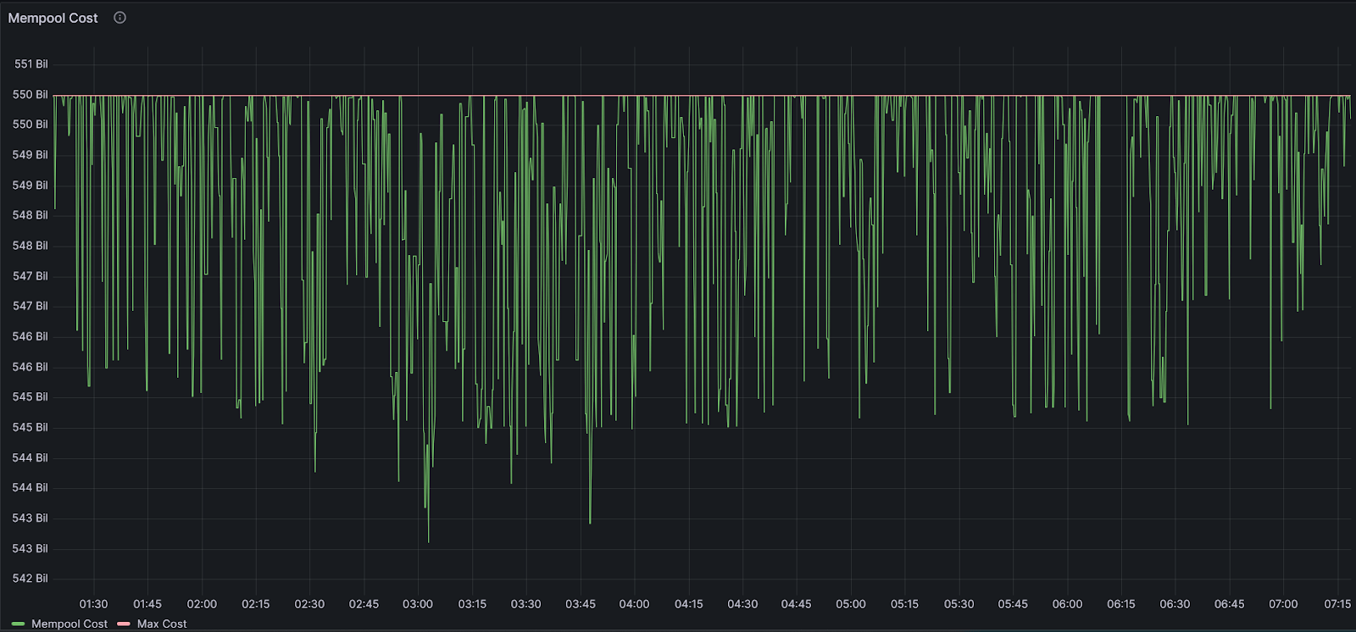This screenshot has height=632, width=1356.
Task: Click the 01:30 time axis label
Action: pyautogui.click(x=93, y=604)
